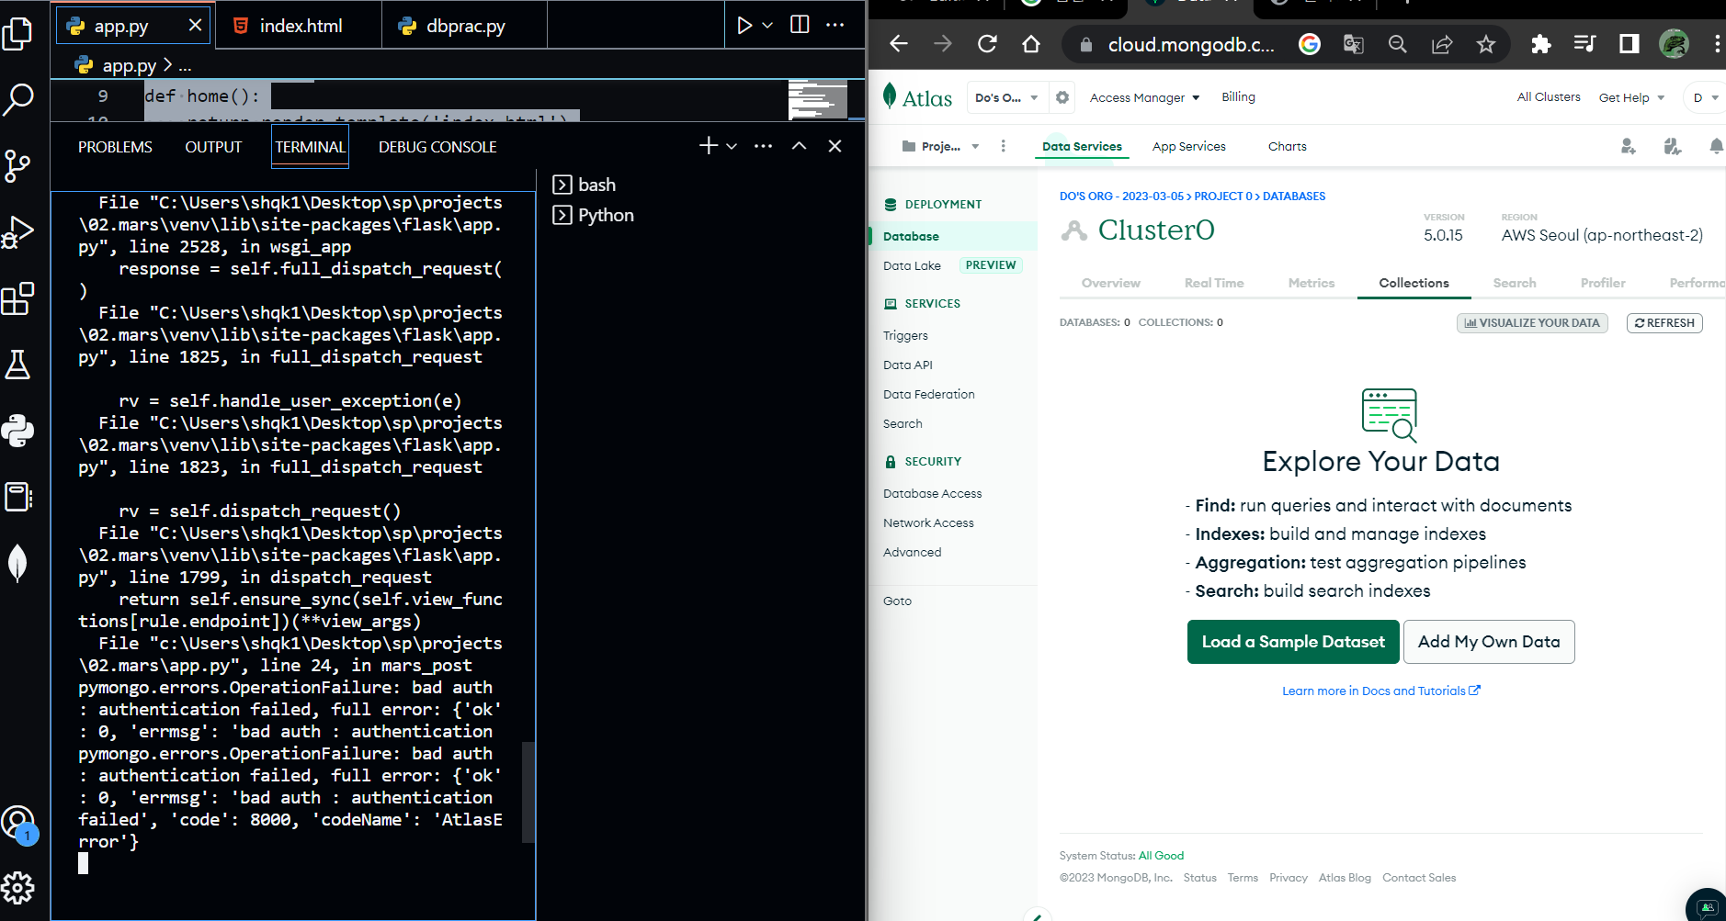Close the terminal panel
This screenshot has width=1726, height=921.
pyautogui.click(x=835, y=146)
